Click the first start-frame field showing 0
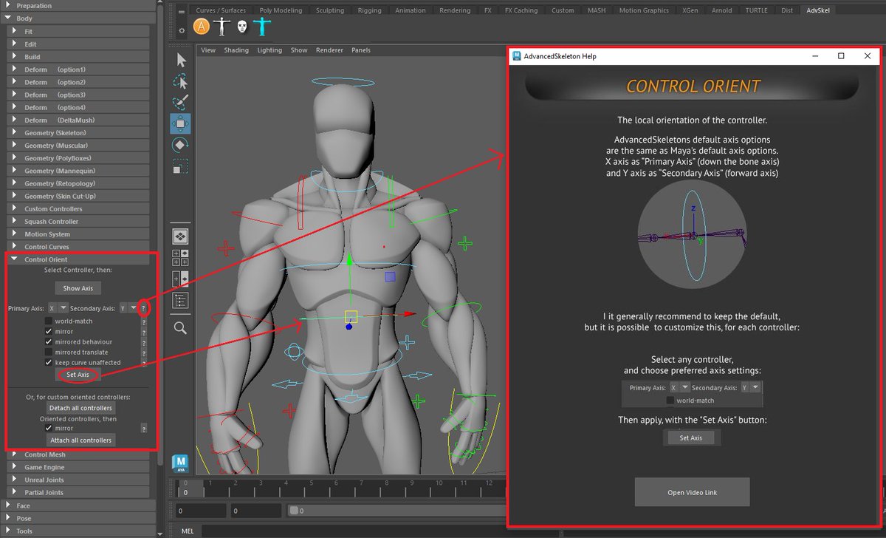 (x=202, y=511)
